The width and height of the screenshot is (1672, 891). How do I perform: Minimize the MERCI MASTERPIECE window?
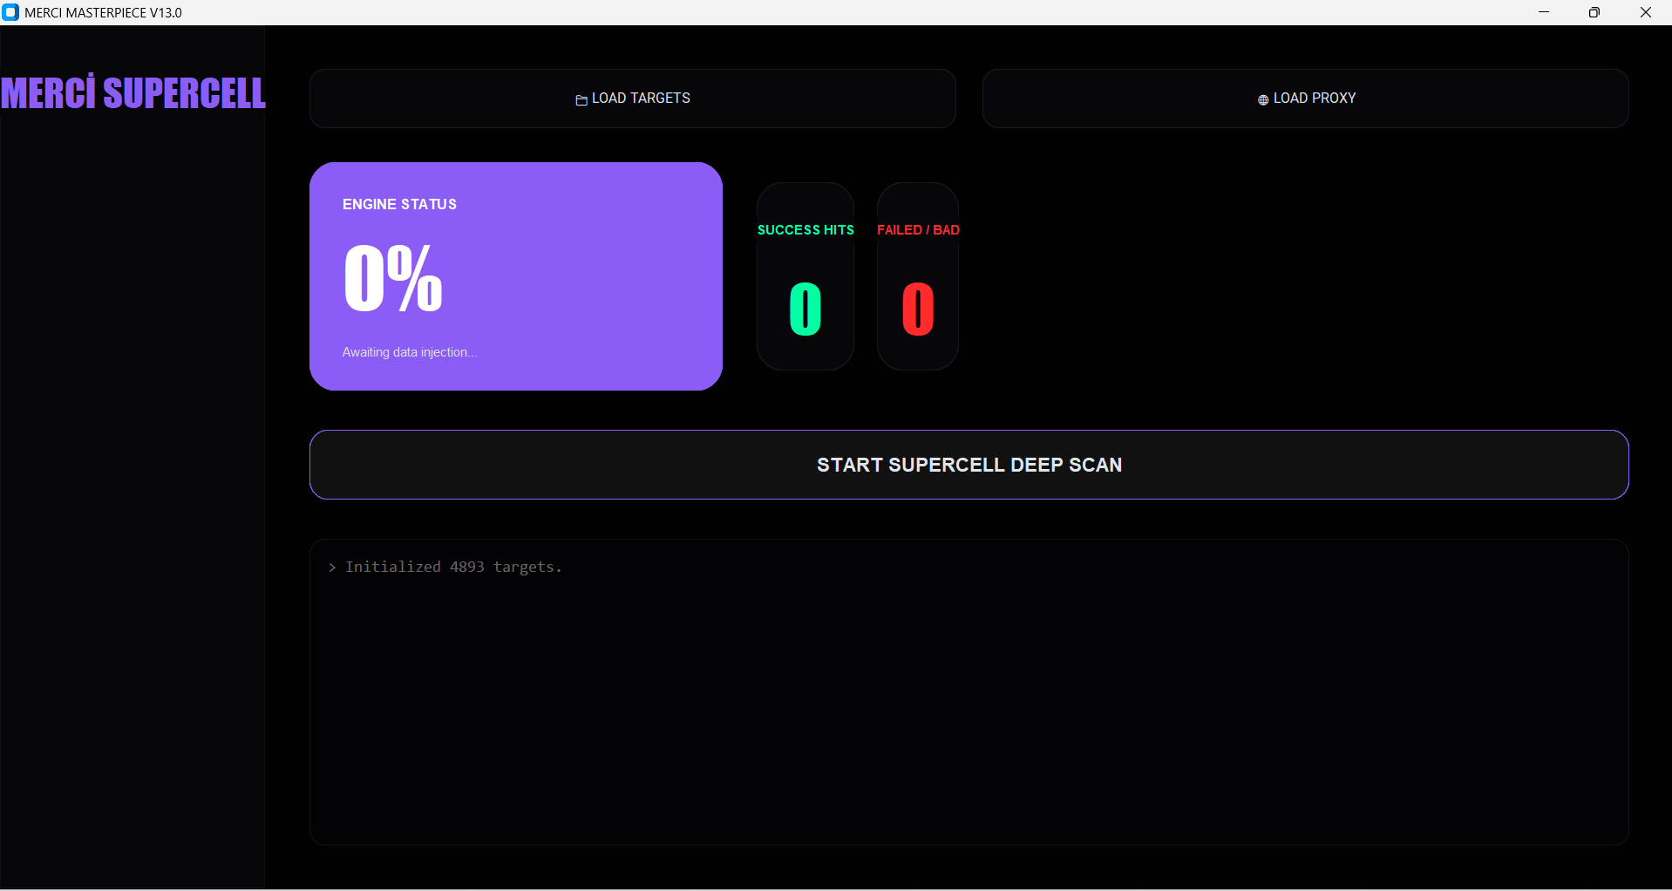click(1544, 12)
